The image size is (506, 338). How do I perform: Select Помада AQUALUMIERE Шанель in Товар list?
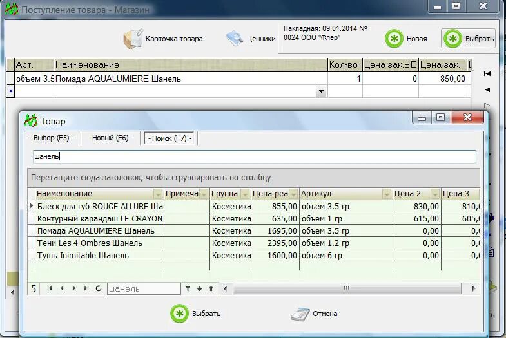(x=255, y=231)
